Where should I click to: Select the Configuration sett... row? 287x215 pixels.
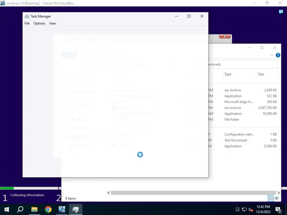pyautogui.click(x=244, y=134)
